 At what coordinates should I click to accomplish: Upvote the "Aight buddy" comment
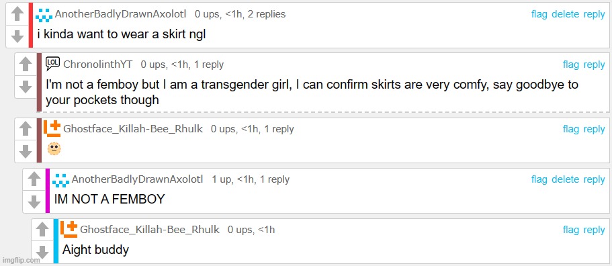coord(42,230)
